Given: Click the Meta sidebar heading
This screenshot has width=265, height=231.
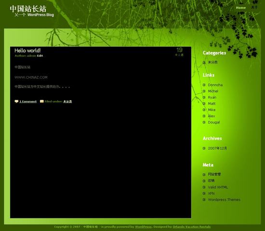Looking at the screenshot, I should 208,165.
